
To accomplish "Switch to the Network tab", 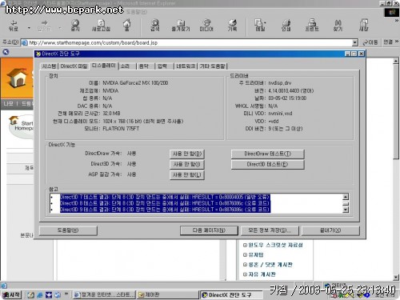I will pyautogui.click(x=186, y=66).
